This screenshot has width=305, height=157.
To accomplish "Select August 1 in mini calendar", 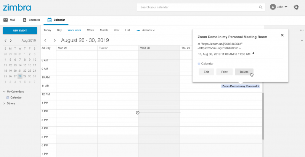I will pos(25,54).
